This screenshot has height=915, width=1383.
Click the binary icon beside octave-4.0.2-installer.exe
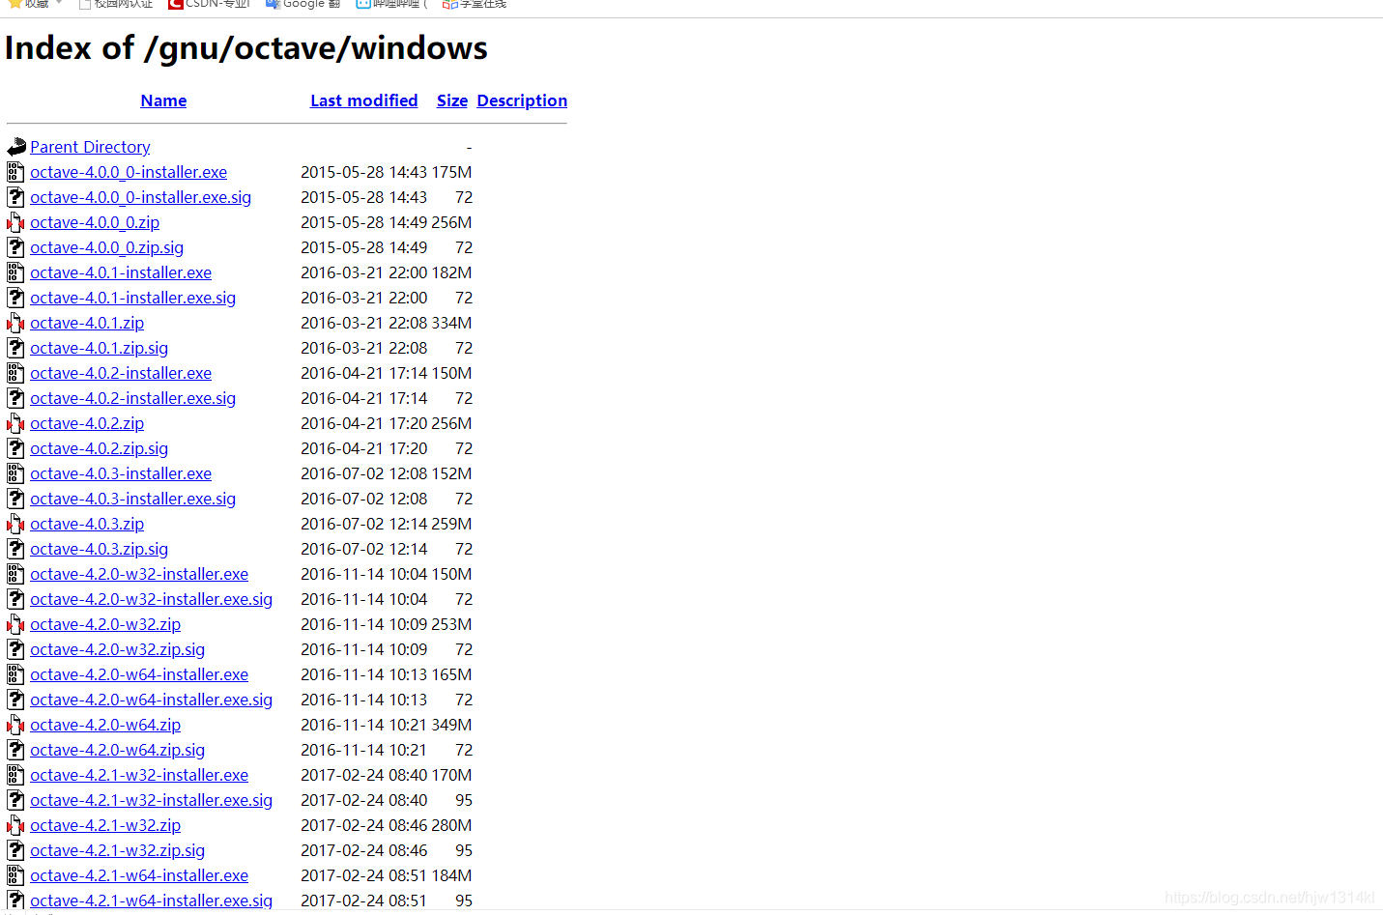tap(15, 373)
